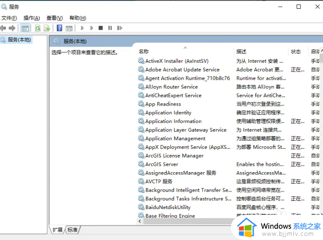Click the Refresh toolbar icon
Image resolution: width=323 pixels, height=240 pixels.
[38, 28]
